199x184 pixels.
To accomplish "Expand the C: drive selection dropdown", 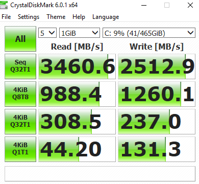I will pyautogui.click(x=149, y=33).
